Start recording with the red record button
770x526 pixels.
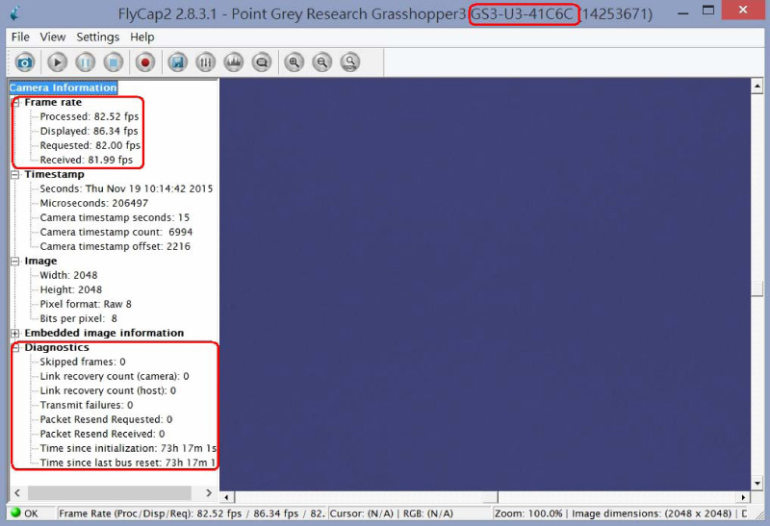click(145, 63)
